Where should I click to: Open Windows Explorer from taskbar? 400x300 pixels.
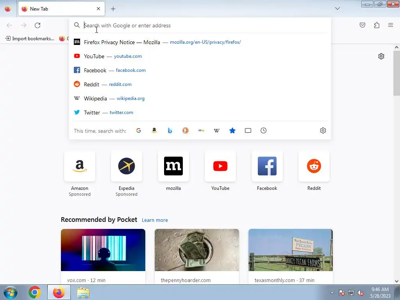(83, 292)
